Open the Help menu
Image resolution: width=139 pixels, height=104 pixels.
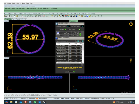pyautogui.click(x=31, y=3)
